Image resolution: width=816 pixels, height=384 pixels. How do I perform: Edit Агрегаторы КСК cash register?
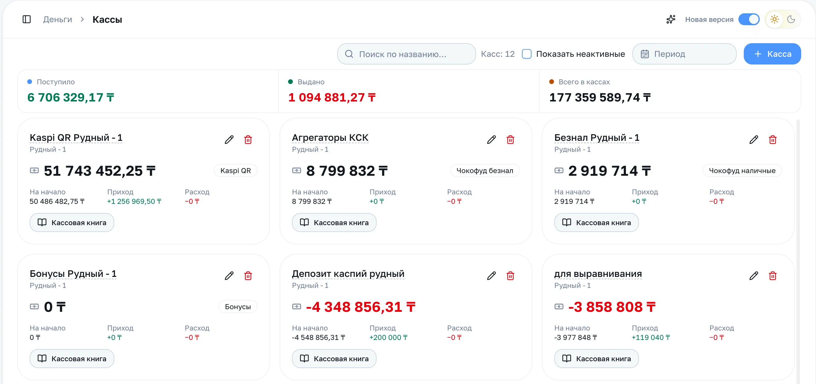click(491, 140)
